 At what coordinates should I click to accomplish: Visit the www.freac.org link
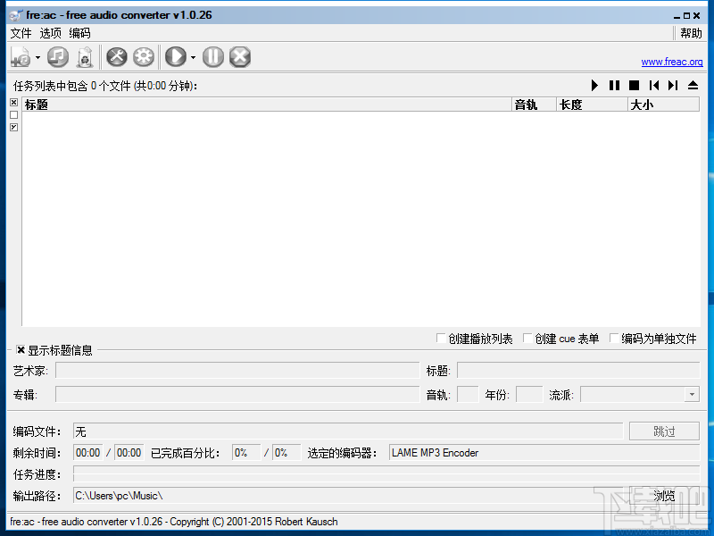tap(672, 62)
